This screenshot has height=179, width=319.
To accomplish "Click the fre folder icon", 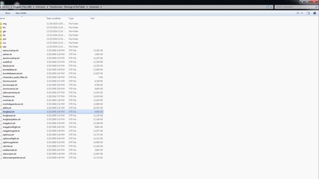I will pos(1,27).
